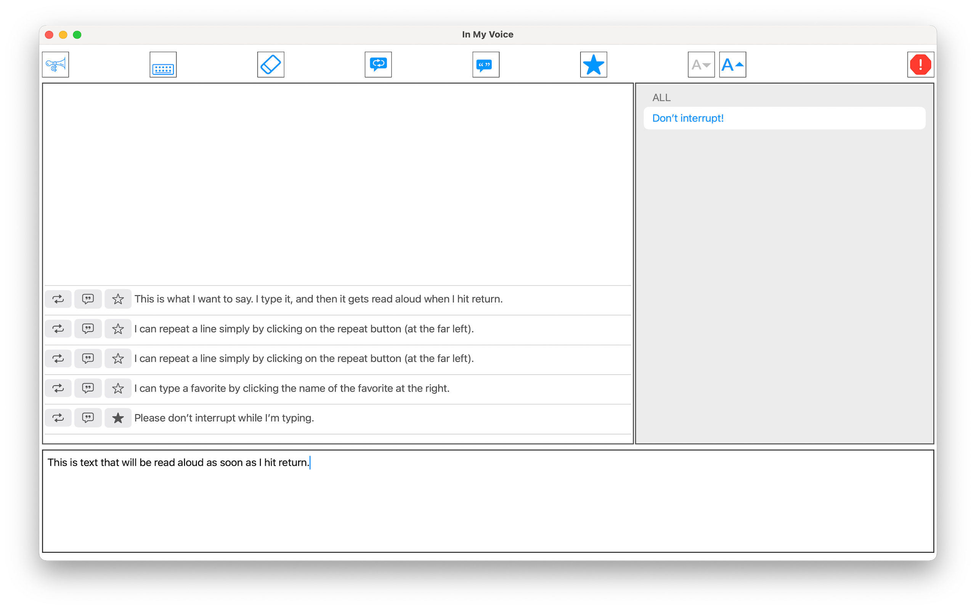Star the 'I can type a favorite' line
Viewport: 976px width, 610px height.
coord(118,388)
